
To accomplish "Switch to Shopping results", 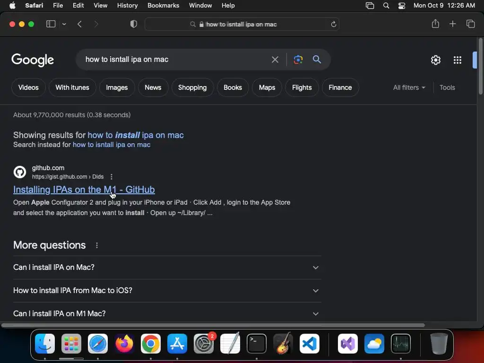I will pyautogui.click(x=192, y=87).
